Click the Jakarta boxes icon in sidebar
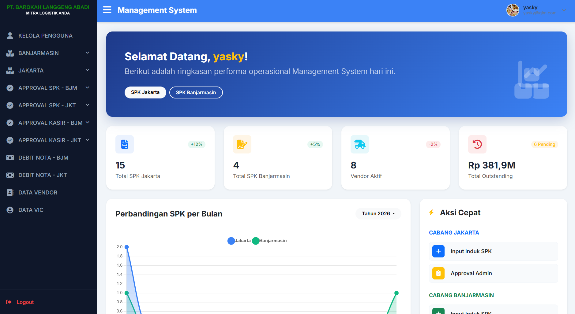Viewport: 575px width, 314px height. coord(10,71)
